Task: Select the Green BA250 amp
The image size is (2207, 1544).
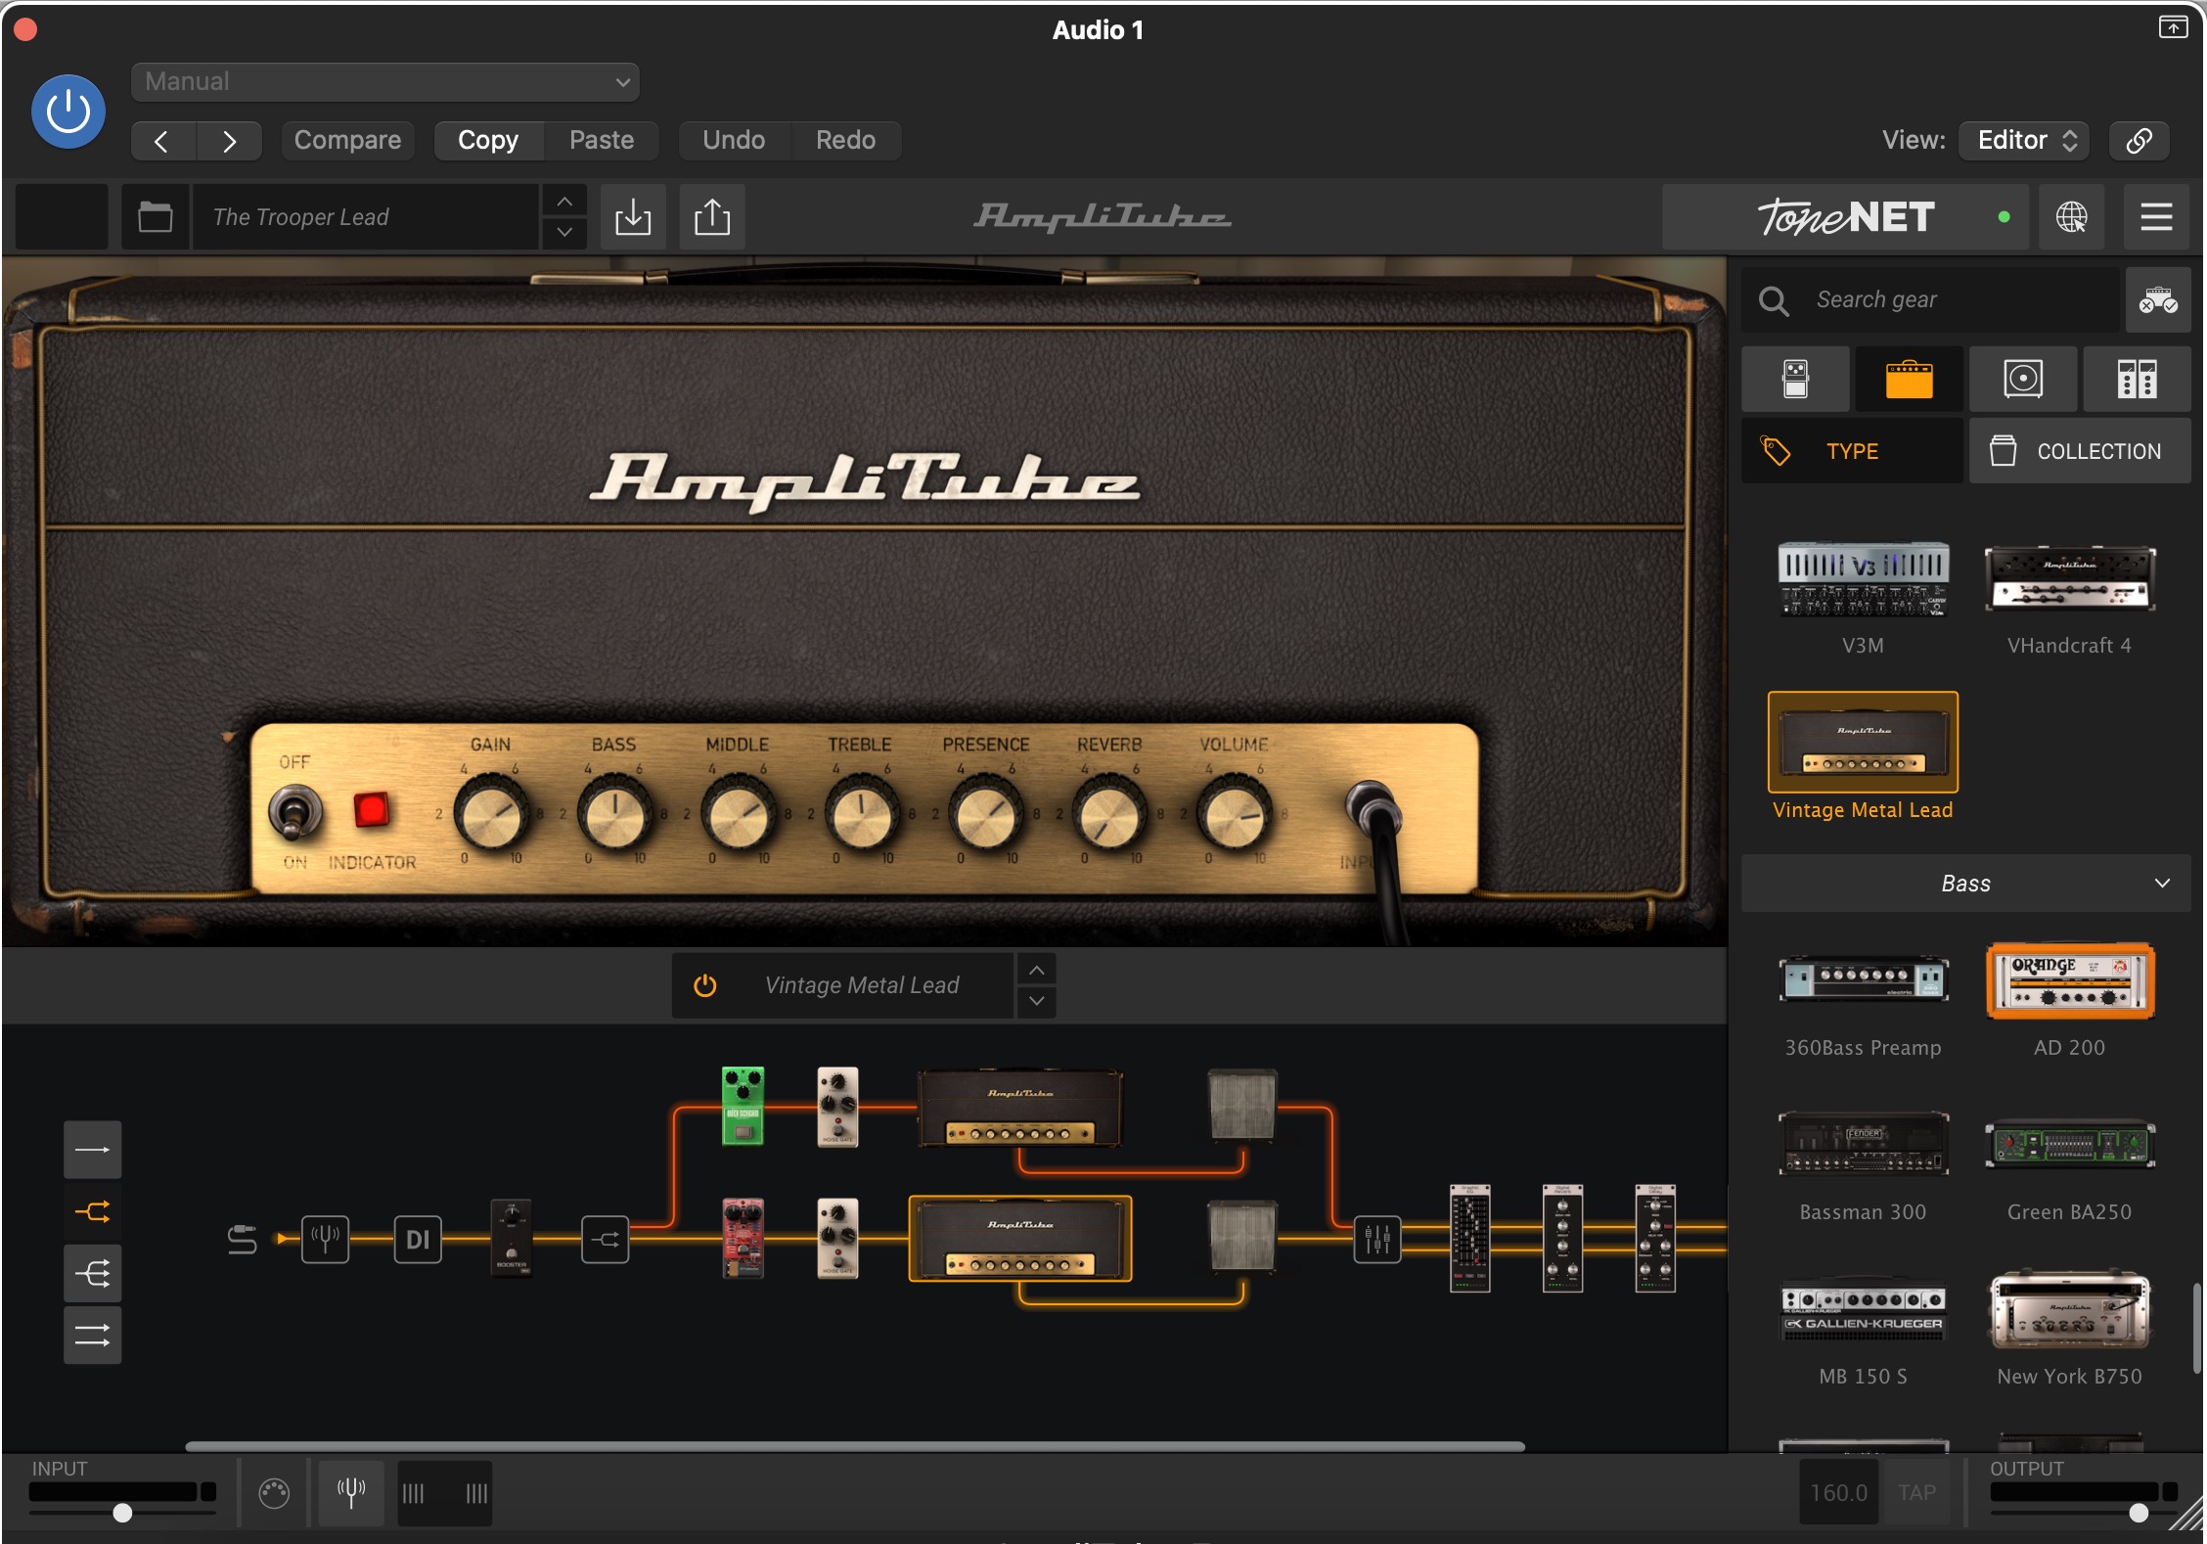Action: pos(2069,1145)
